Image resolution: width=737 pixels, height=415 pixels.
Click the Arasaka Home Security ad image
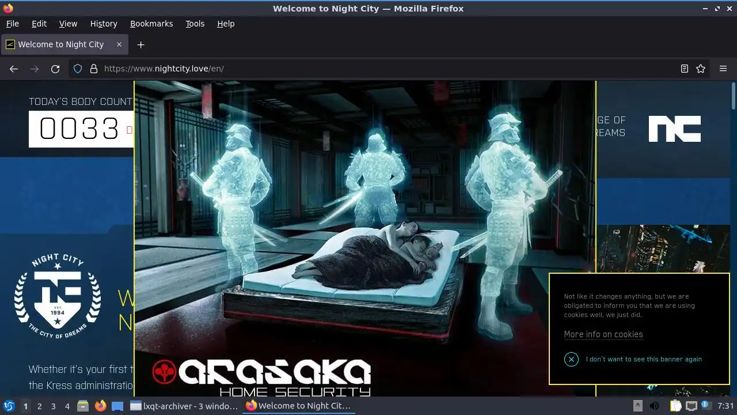coord(365,238)
